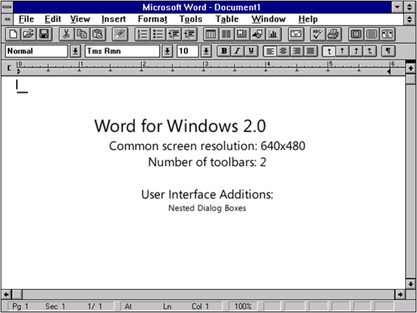Select the centered tab stop button
417x313 pixels.
[x=343, y=51]
